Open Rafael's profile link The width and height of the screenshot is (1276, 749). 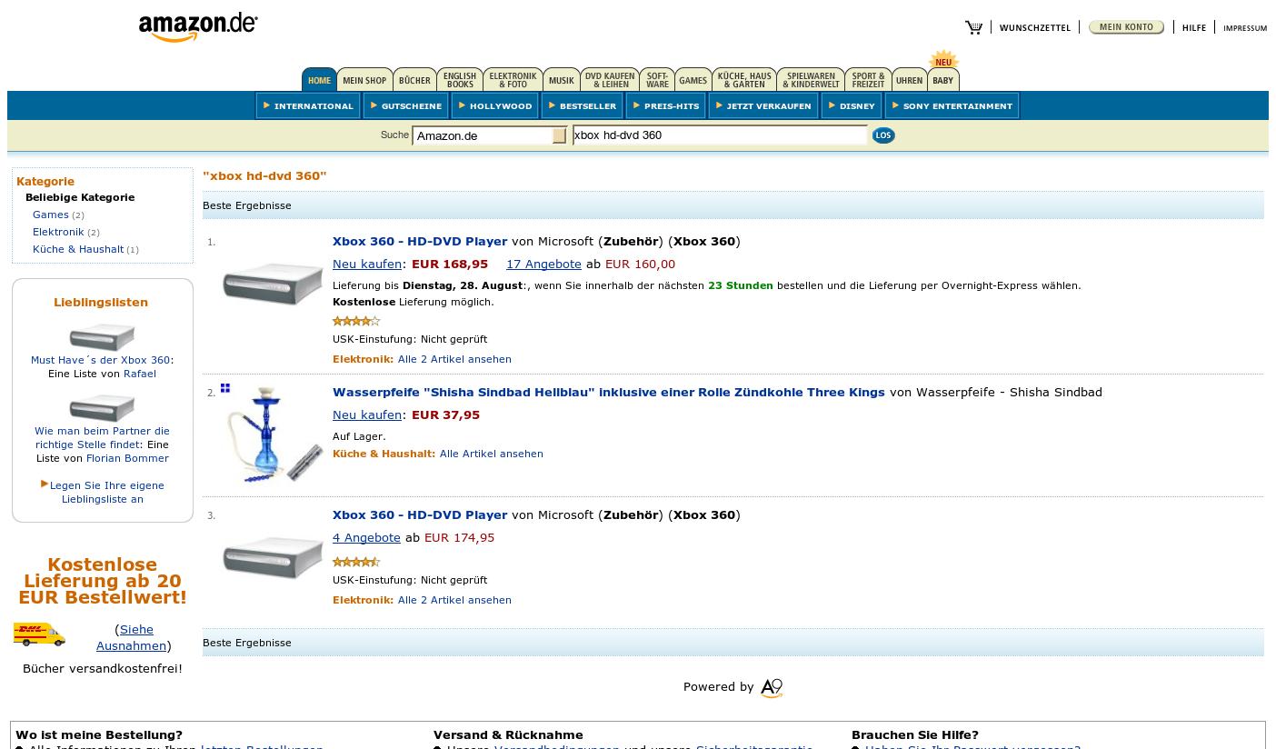(x=140, y=374)
